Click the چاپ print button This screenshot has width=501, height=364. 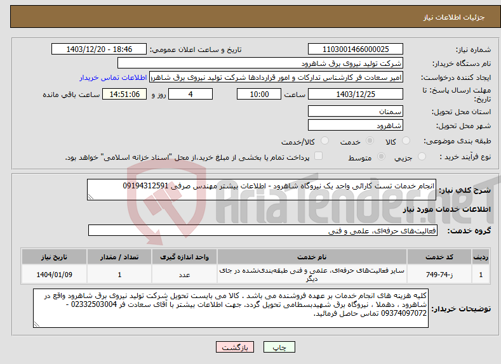[x=279, y=347]
